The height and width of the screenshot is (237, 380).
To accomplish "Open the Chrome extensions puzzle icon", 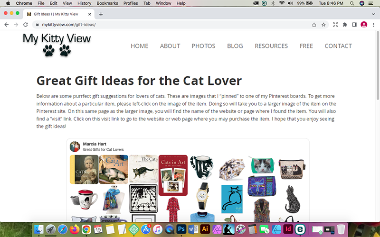I will point(345,25).
